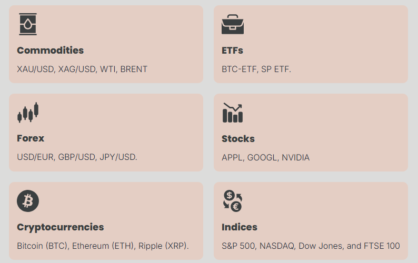Select the Cryptocurrencies heading
The height and width of the screenshot is (263, 418).
[60, 227]
